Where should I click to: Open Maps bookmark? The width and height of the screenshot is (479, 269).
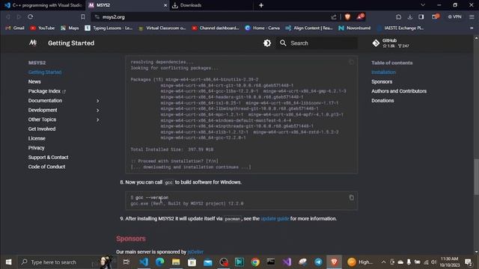(x=70, y=28)
